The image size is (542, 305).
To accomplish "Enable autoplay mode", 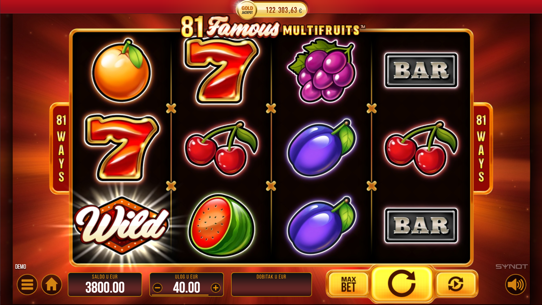I will (456, 284).
